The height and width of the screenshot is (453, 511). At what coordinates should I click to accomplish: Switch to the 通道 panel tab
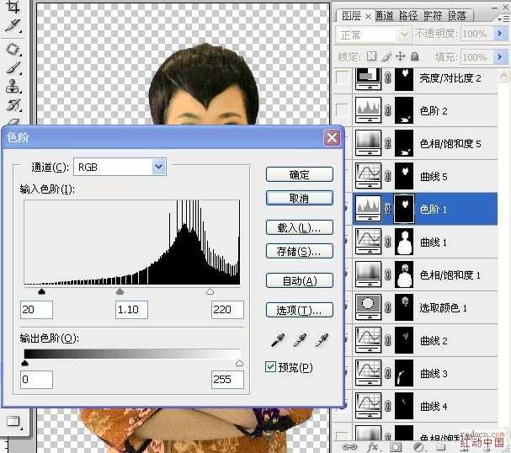(384, 15)
